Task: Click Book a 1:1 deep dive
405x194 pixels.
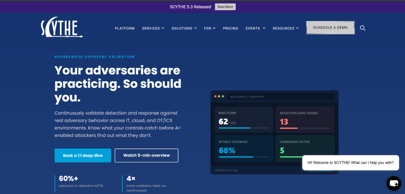Action: (x=83, y=156)
